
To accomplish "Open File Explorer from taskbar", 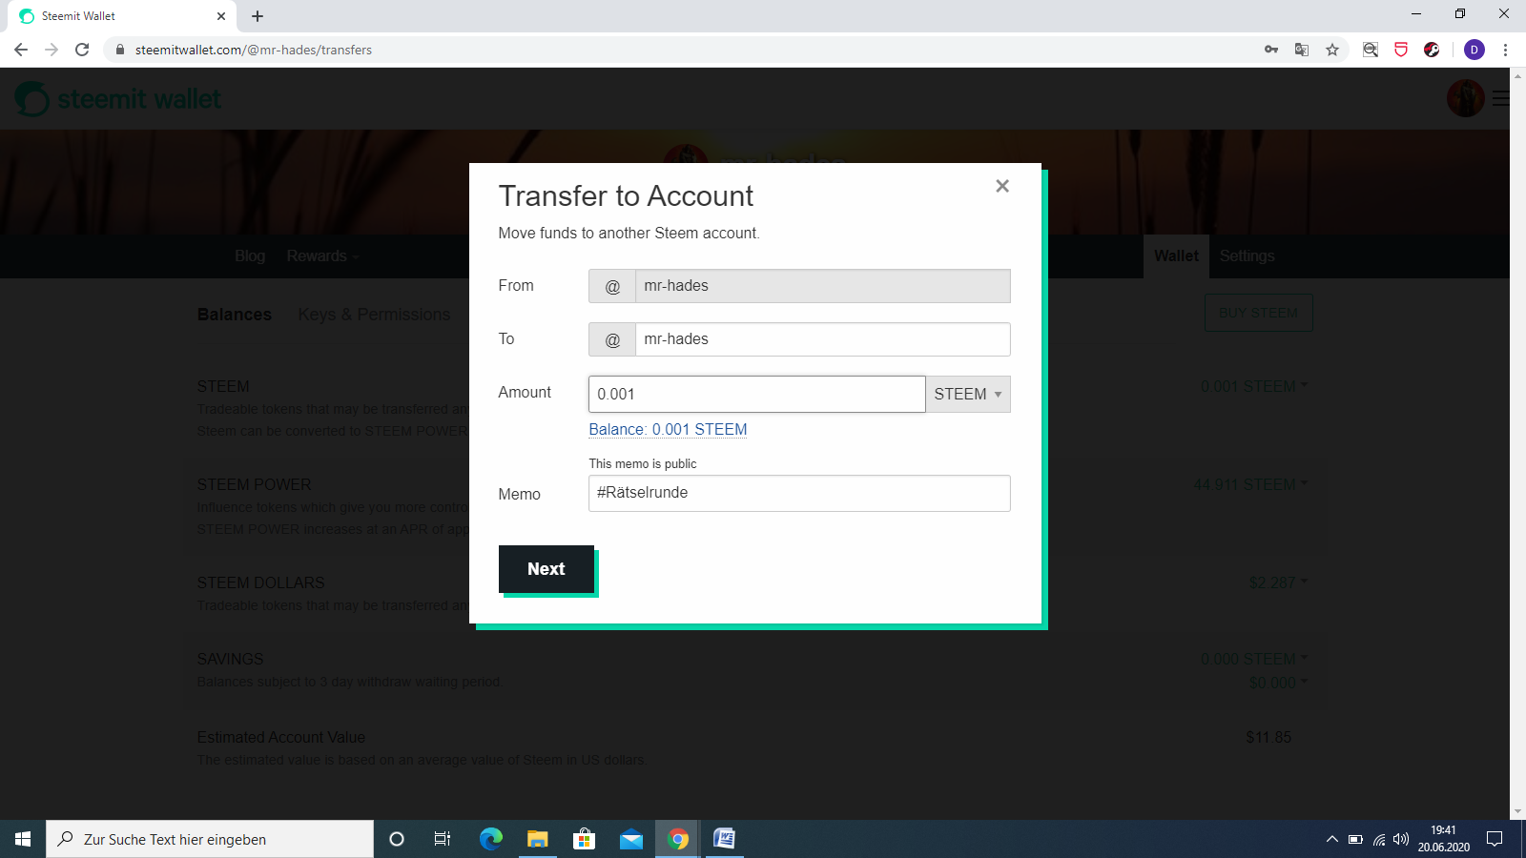I will [538, 839].
